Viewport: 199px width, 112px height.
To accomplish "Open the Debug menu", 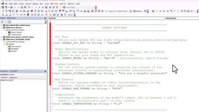I will (x=35, y=4).
